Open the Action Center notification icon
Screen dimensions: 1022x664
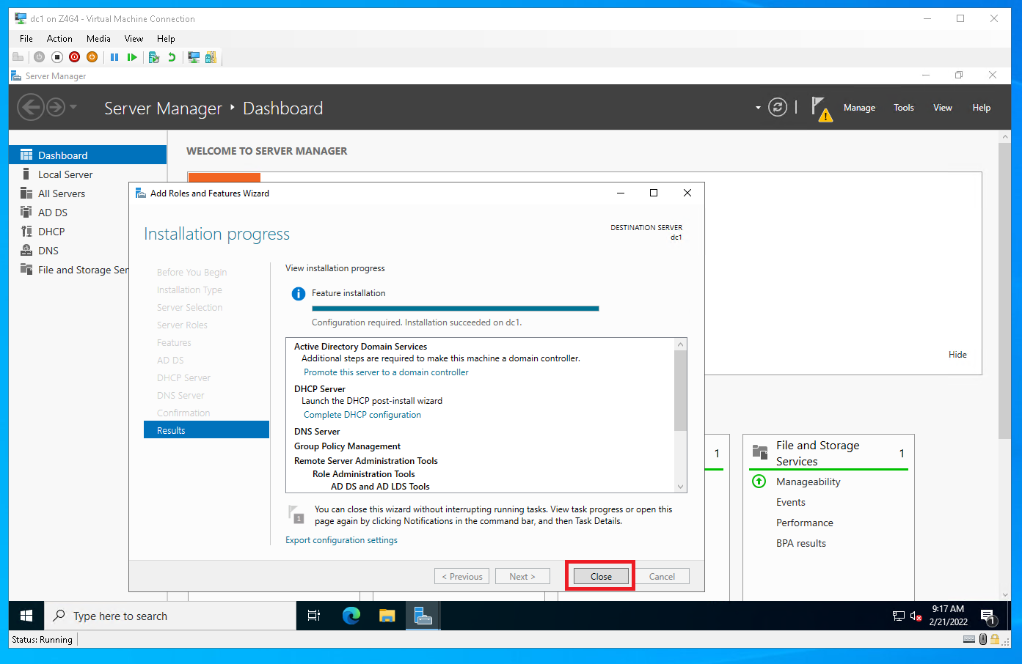(988, 617)
